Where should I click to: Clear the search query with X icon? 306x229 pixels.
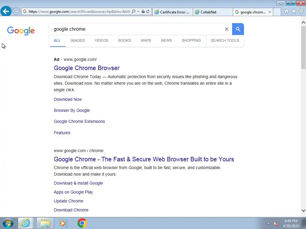(x=227, y=29)
